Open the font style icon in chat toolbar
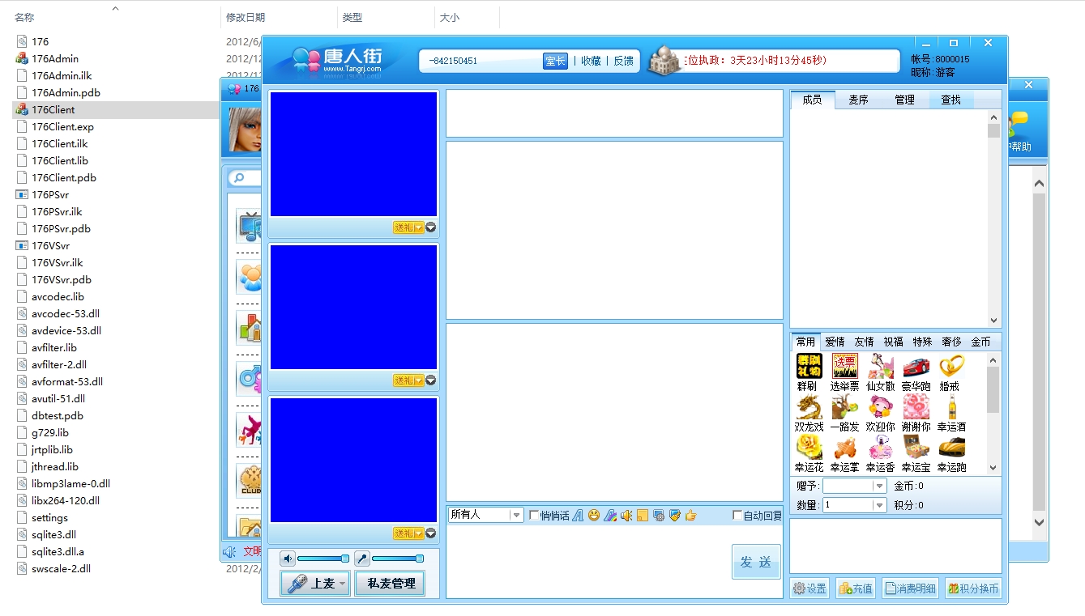Image resolution: width=1085 pixels, height=616 pixels. pos(578,515)
